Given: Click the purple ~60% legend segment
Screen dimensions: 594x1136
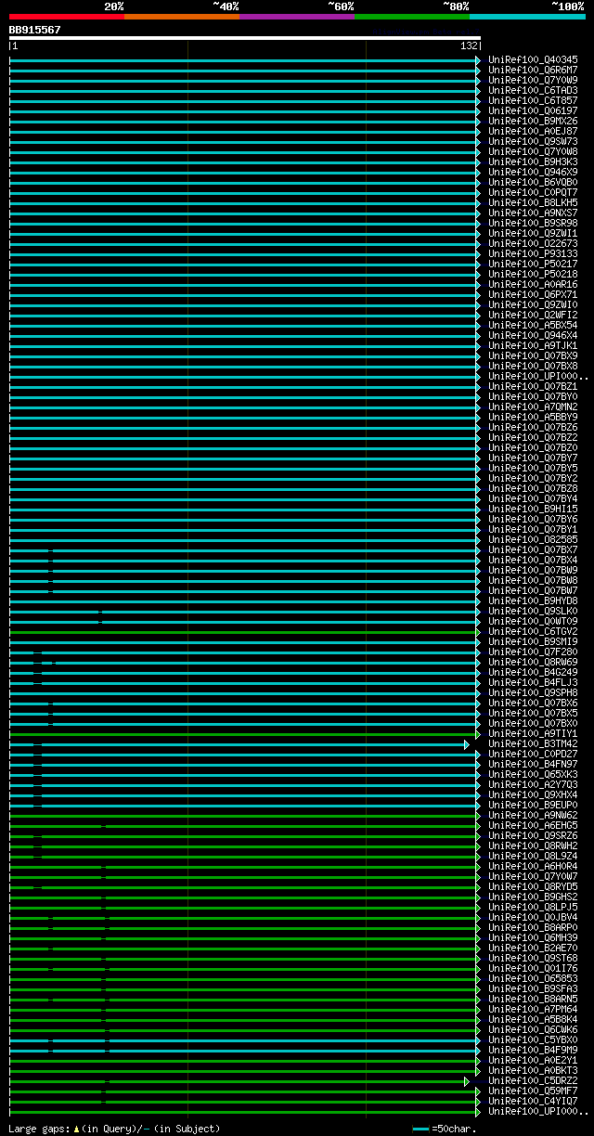Looking at the screenshot, I should point(297,17).
